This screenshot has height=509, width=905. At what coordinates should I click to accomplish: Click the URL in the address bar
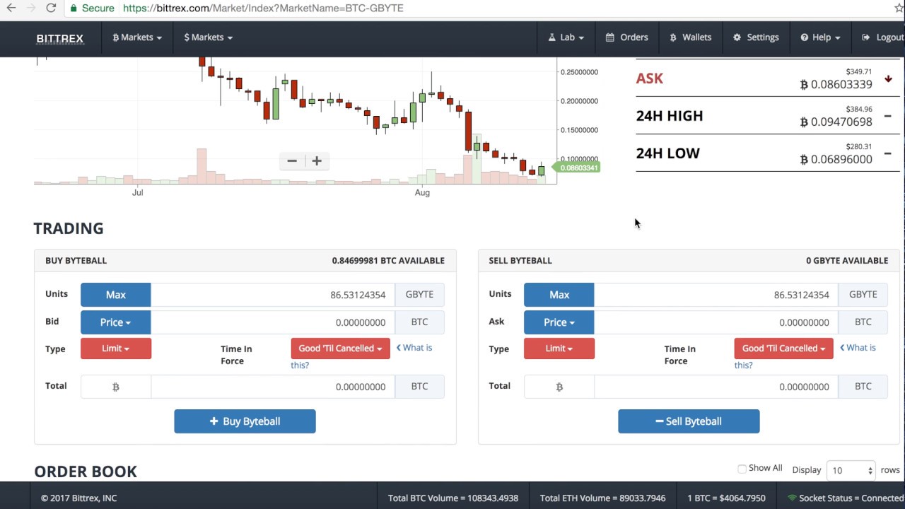coord(263,8)
